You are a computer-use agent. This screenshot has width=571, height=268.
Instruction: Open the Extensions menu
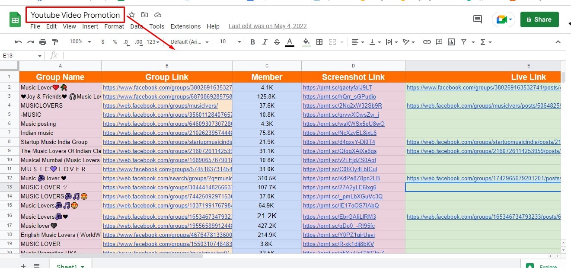point(185,26)
